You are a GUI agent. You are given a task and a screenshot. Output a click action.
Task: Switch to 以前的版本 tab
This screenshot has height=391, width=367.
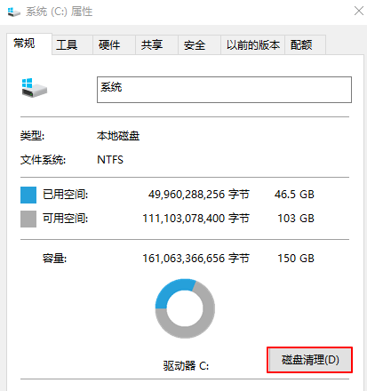point(253,45)
